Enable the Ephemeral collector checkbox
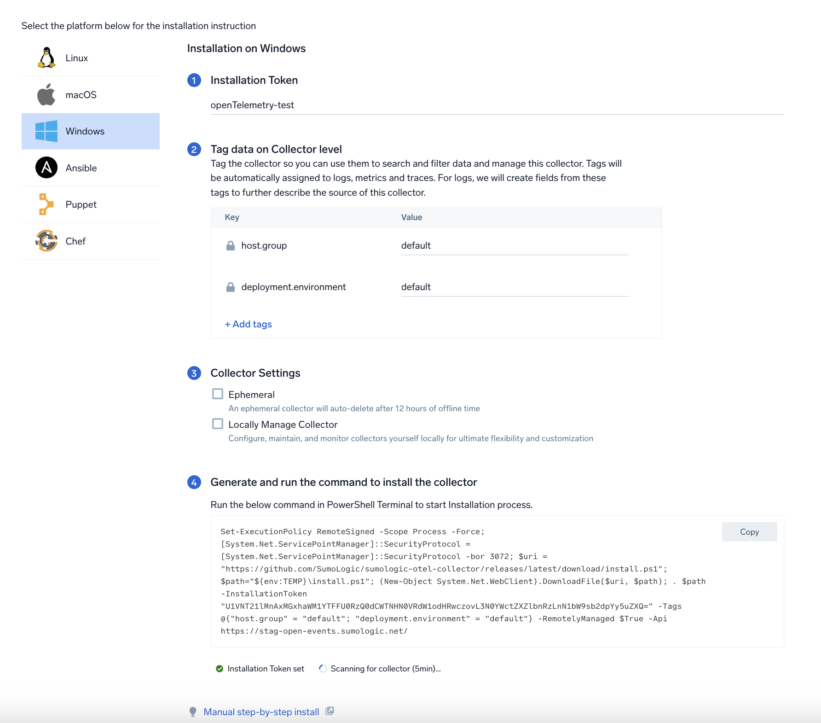This screenshot has width=821, height=723. [218, 394]
